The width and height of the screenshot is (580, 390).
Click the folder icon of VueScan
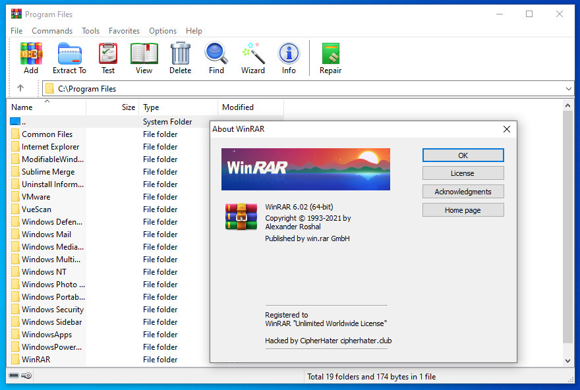click(15, 209)
